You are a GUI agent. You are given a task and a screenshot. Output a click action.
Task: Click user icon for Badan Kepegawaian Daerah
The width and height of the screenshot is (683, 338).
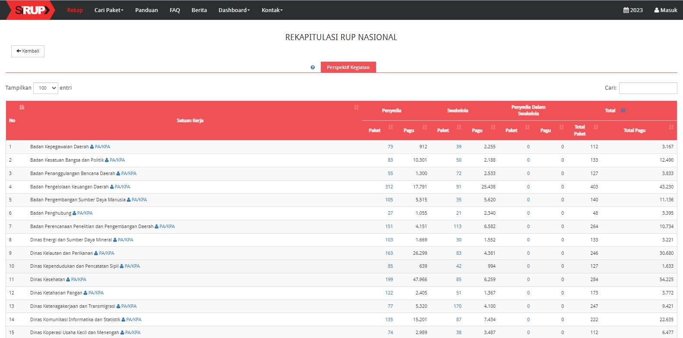point(92,147)
